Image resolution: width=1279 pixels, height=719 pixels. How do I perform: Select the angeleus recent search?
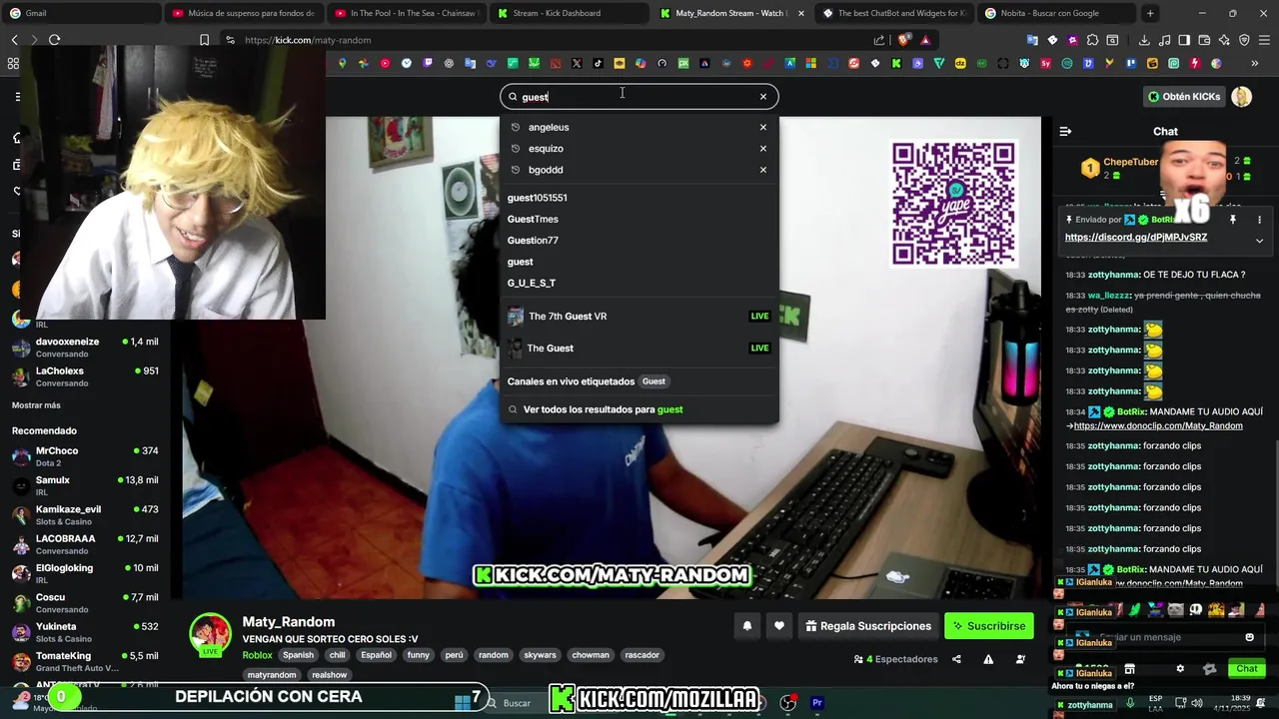click(549, 127)
